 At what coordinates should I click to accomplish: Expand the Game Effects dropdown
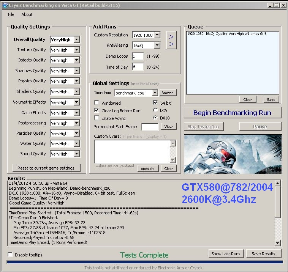(x=77, y=113)
